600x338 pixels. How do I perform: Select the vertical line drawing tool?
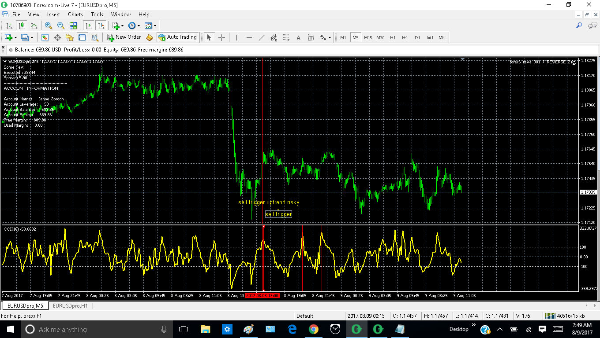(236, 38)
